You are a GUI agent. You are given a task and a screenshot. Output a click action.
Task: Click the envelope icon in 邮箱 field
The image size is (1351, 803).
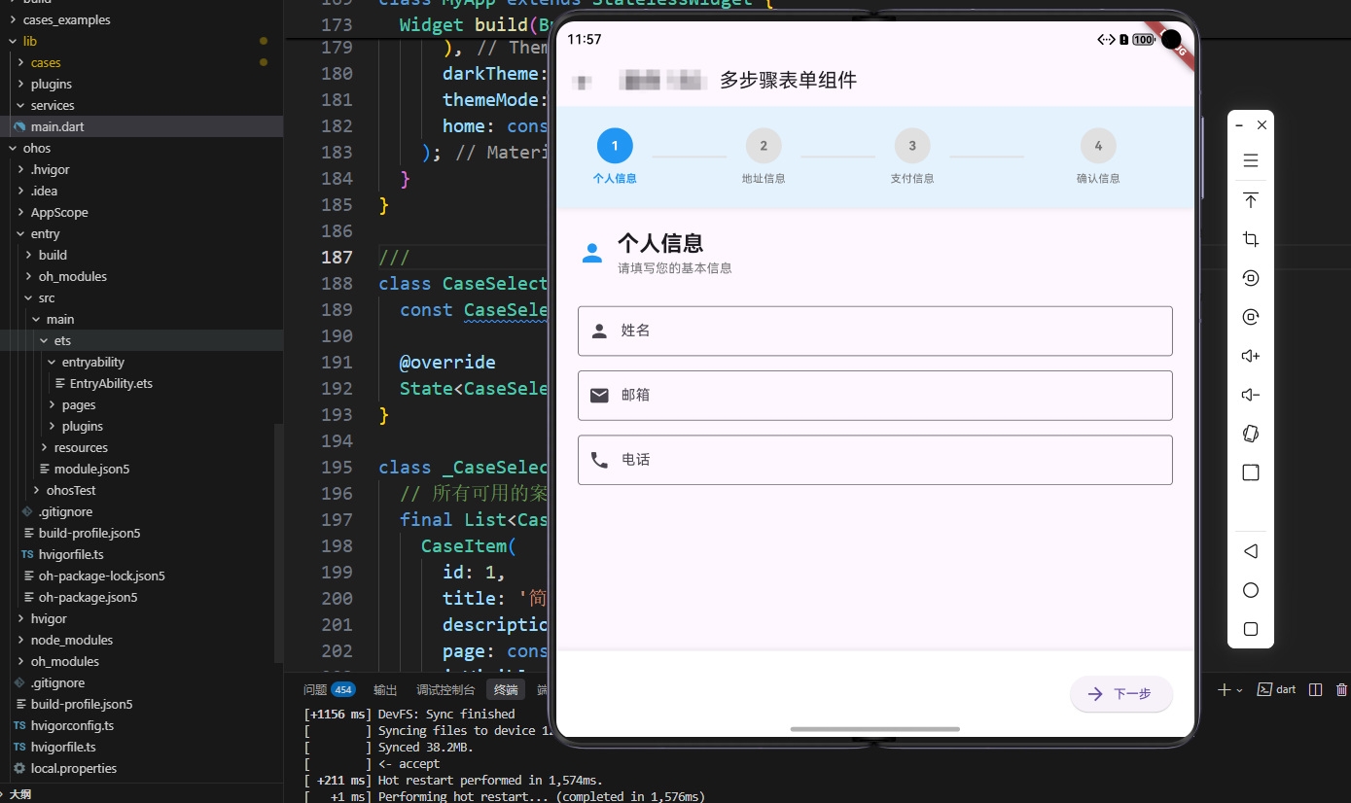coord(599,395)
